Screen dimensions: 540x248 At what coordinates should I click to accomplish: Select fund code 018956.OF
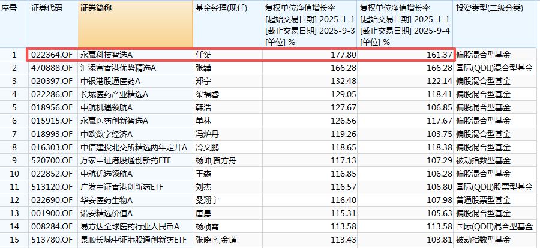[x=52, y=107]
